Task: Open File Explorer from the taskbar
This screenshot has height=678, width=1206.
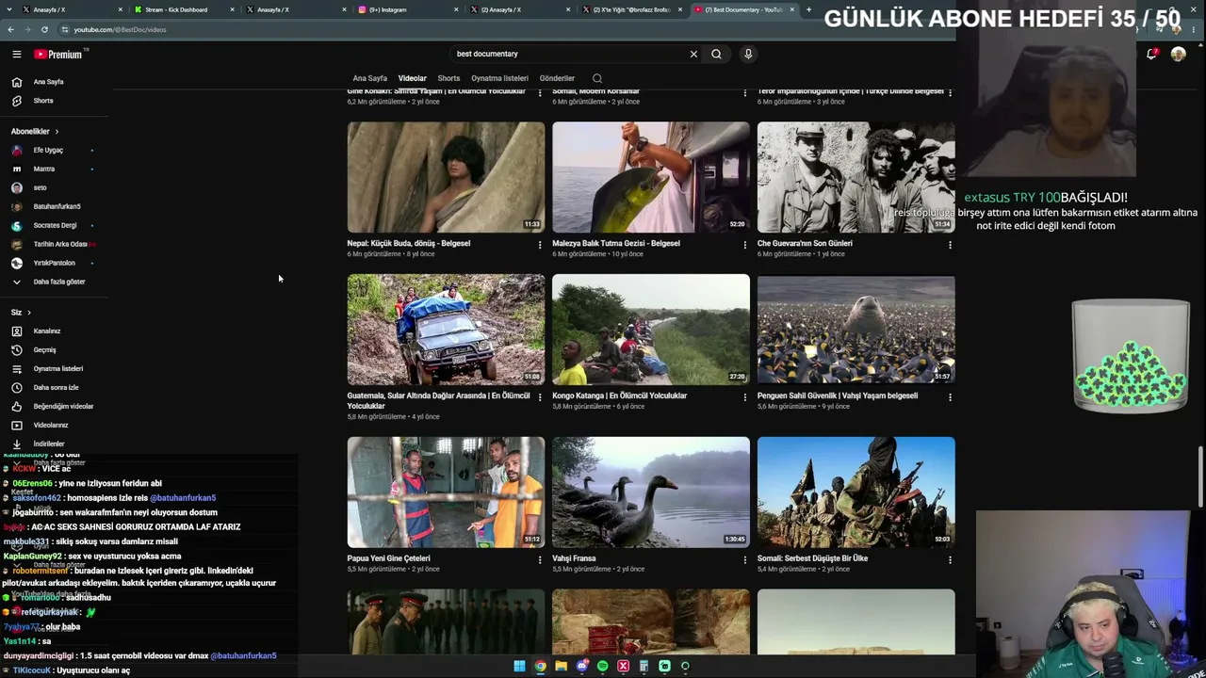Action: [561, 666]
